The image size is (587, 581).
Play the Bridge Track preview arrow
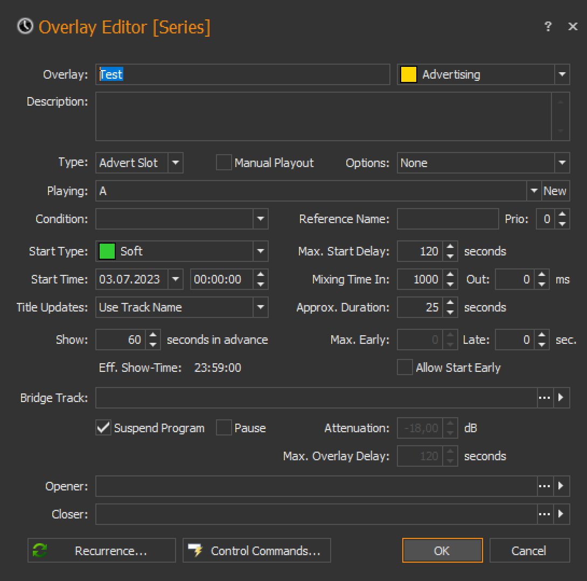pos(561,398)
